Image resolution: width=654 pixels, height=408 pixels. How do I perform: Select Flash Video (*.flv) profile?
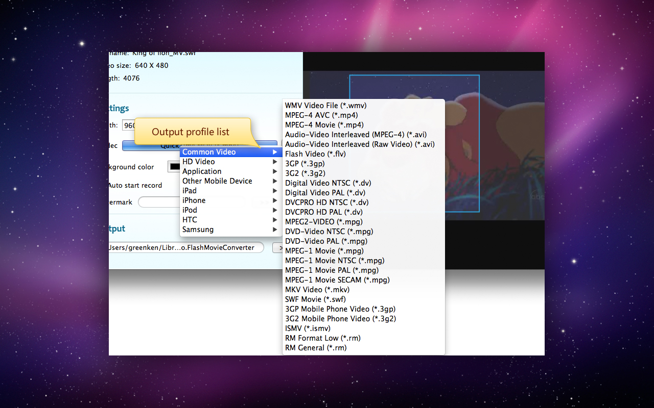(315, 154)
